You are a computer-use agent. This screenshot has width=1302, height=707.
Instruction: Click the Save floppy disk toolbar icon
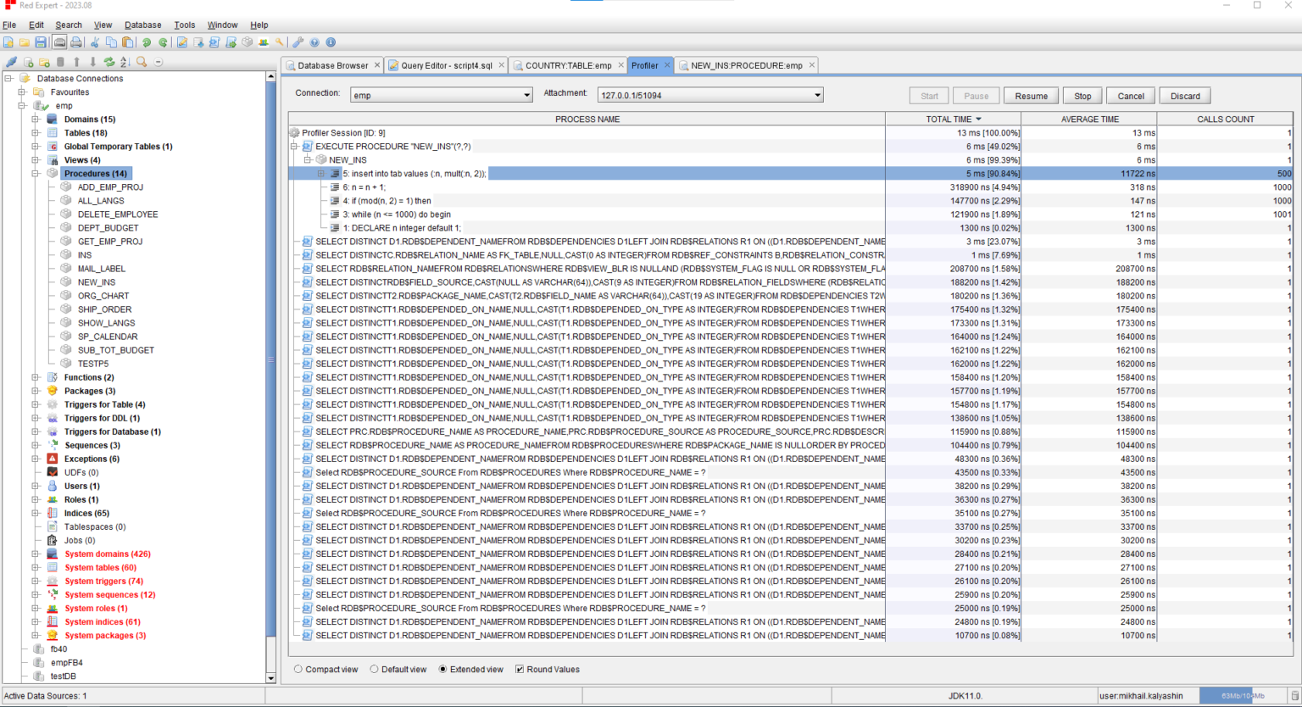pyautogui.click(x=41, y=42)
